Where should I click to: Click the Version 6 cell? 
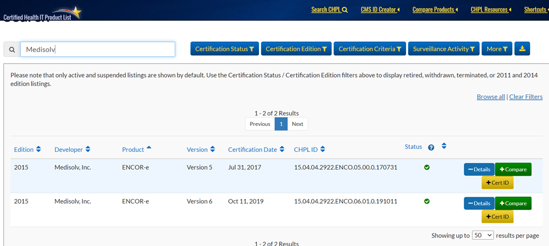[x=200, y=201]
